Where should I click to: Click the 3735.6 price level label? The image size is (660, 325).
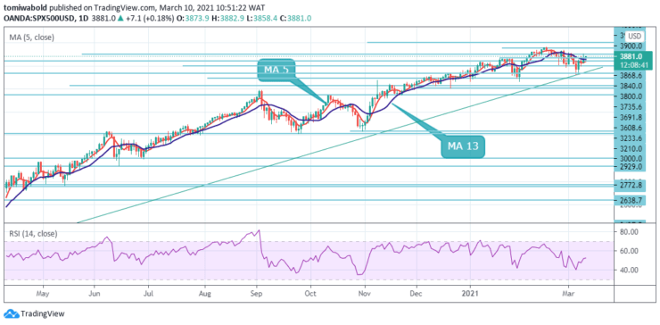tap(631, 107)
